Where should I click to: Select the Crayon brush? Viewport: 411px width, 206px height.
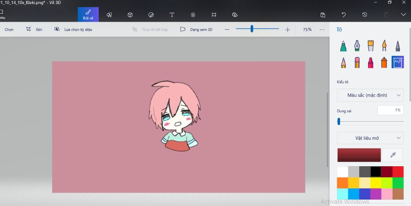click(x=370, y=62)
